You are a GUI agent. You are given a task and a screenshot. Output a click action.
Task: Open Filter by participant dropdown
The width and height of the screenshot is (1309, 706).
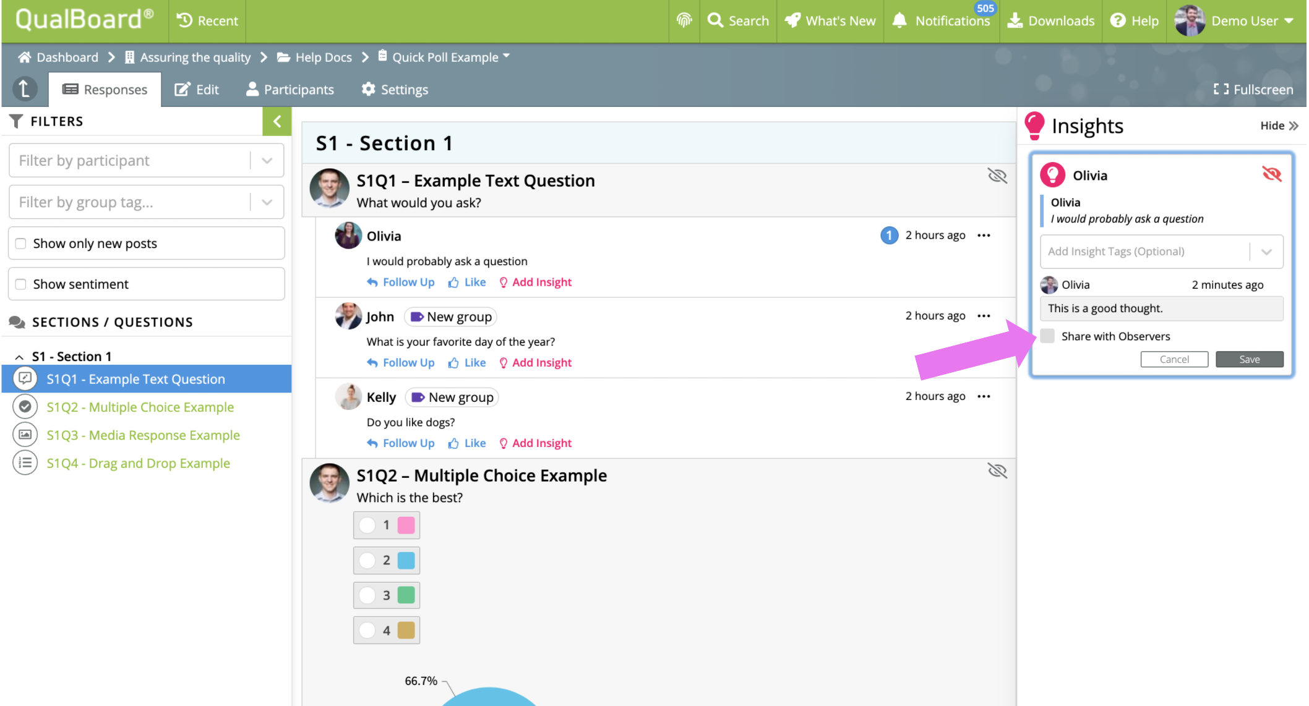[x=267, y=161]
